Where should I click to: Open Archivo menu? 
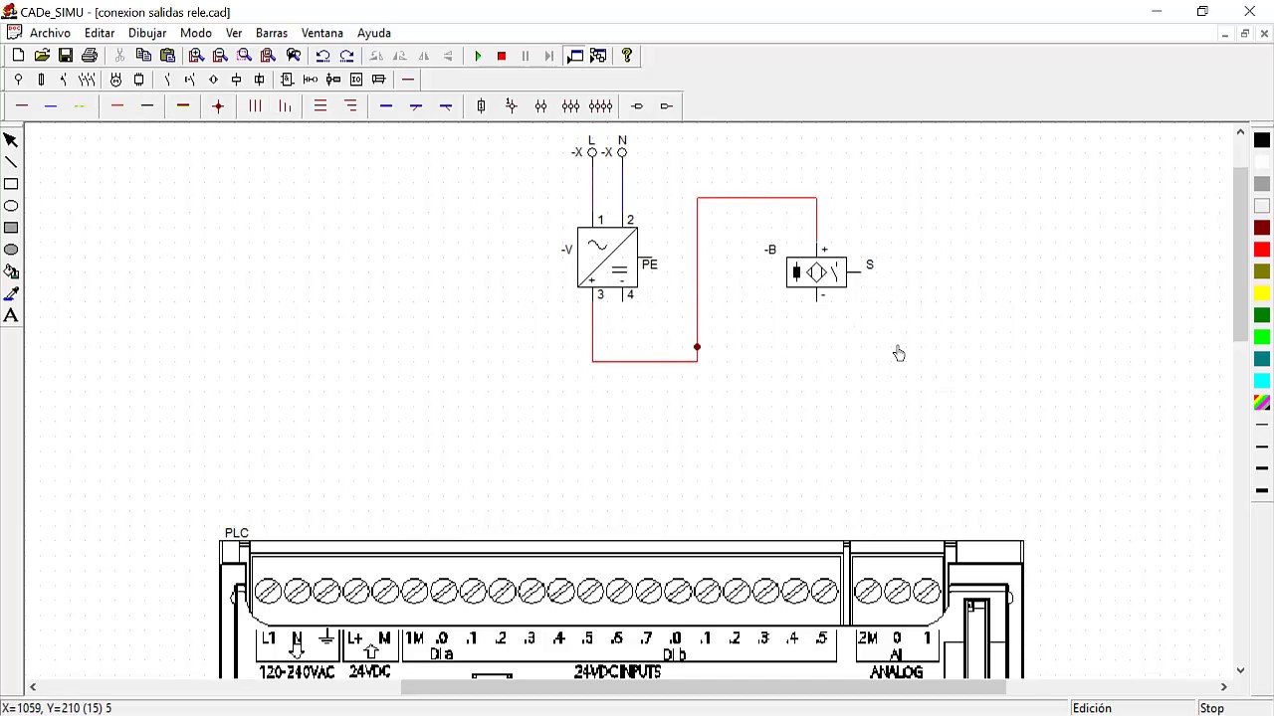pos(50,33)
